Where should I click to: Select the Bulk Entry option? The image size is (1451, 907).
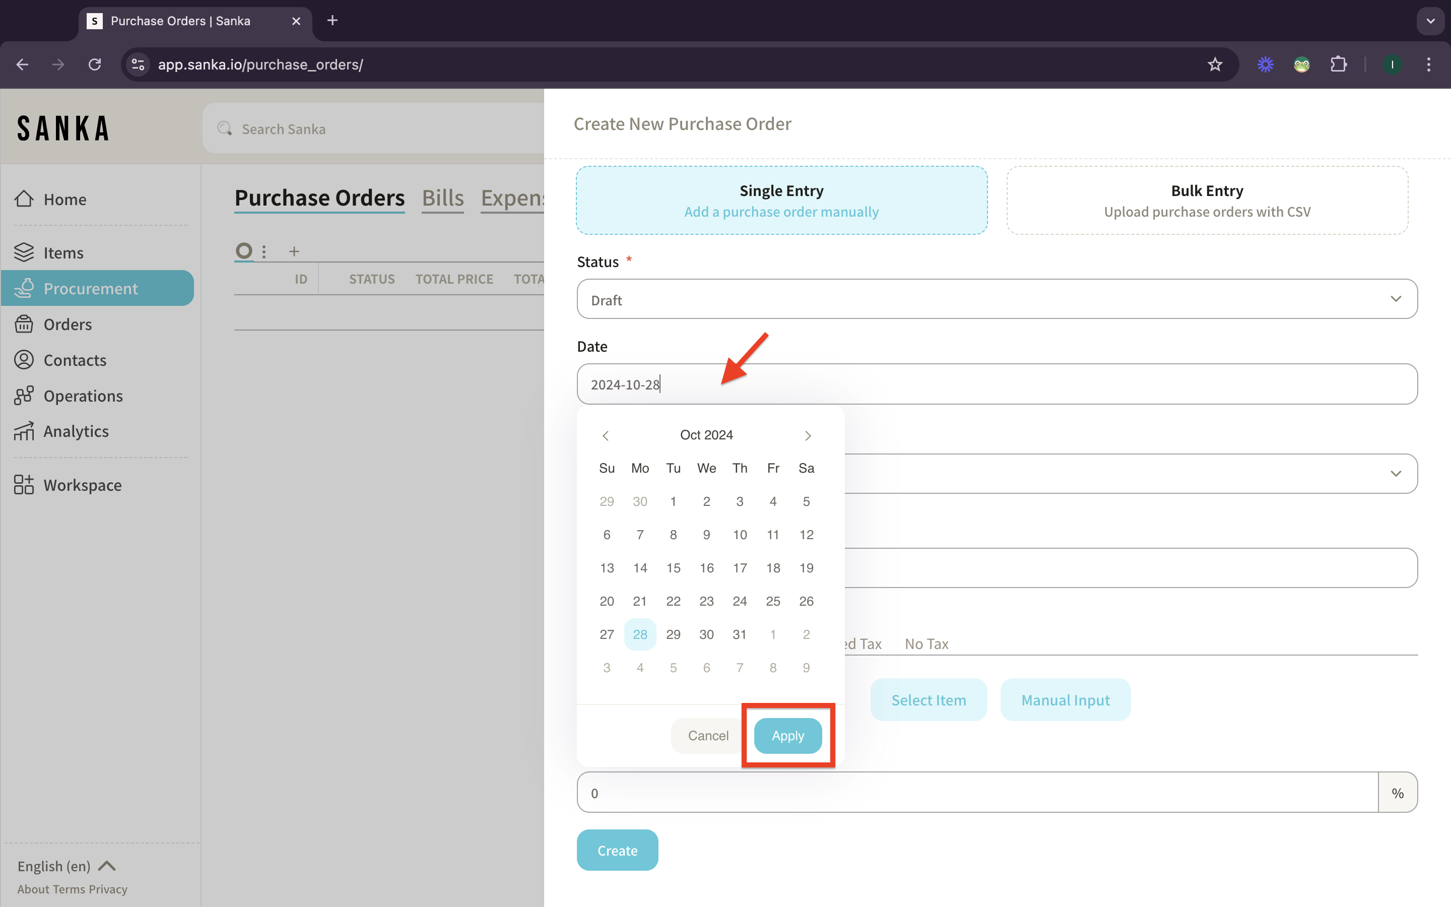tap(1207, 201)
